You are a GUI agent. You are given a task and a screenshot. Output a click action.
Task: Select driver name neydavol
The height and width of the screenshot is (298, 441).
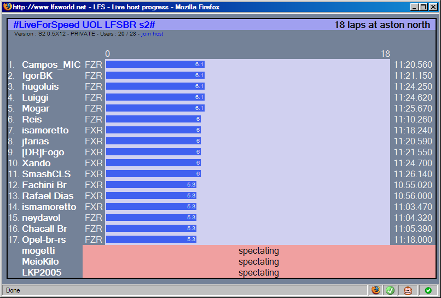coord(41,218)
